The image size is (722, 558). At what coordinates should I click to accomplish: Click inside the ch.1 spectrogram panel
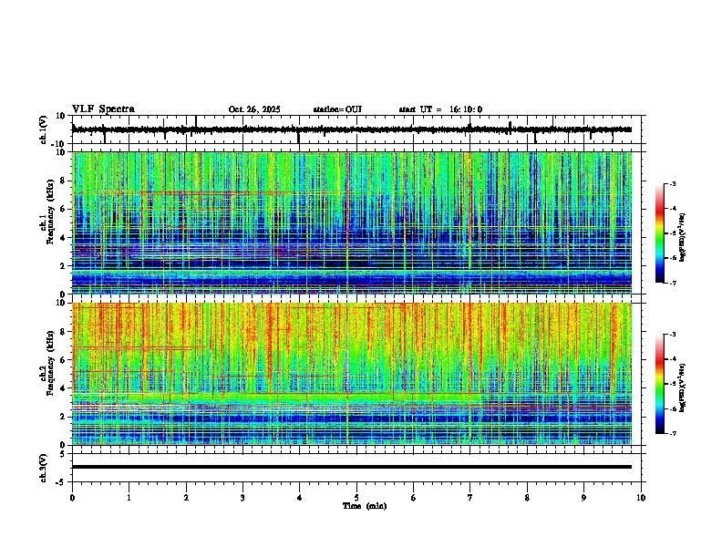352,222
